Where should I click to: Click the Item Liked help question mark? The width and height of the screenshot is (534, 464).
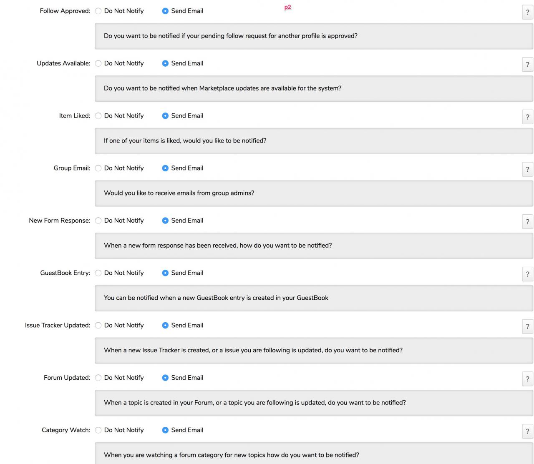point(527,117)
